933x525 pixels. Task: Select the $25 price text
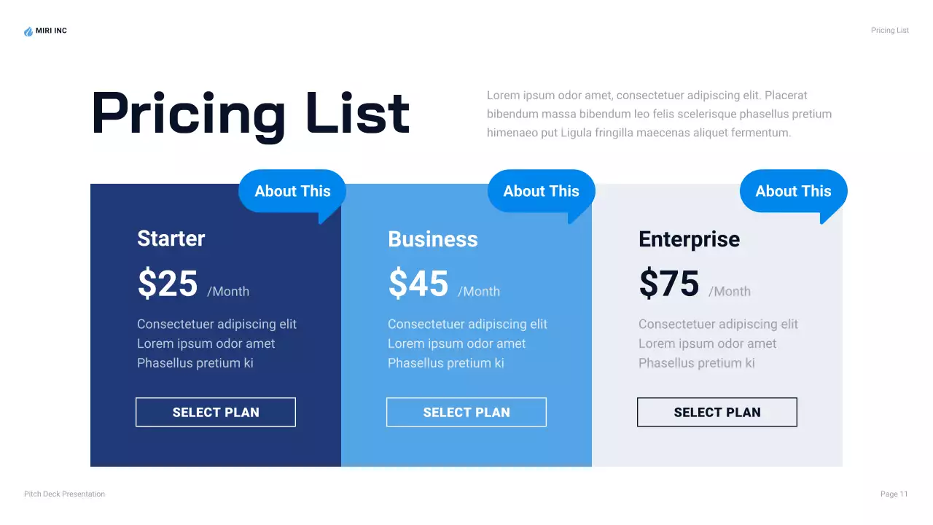[168, 284]
